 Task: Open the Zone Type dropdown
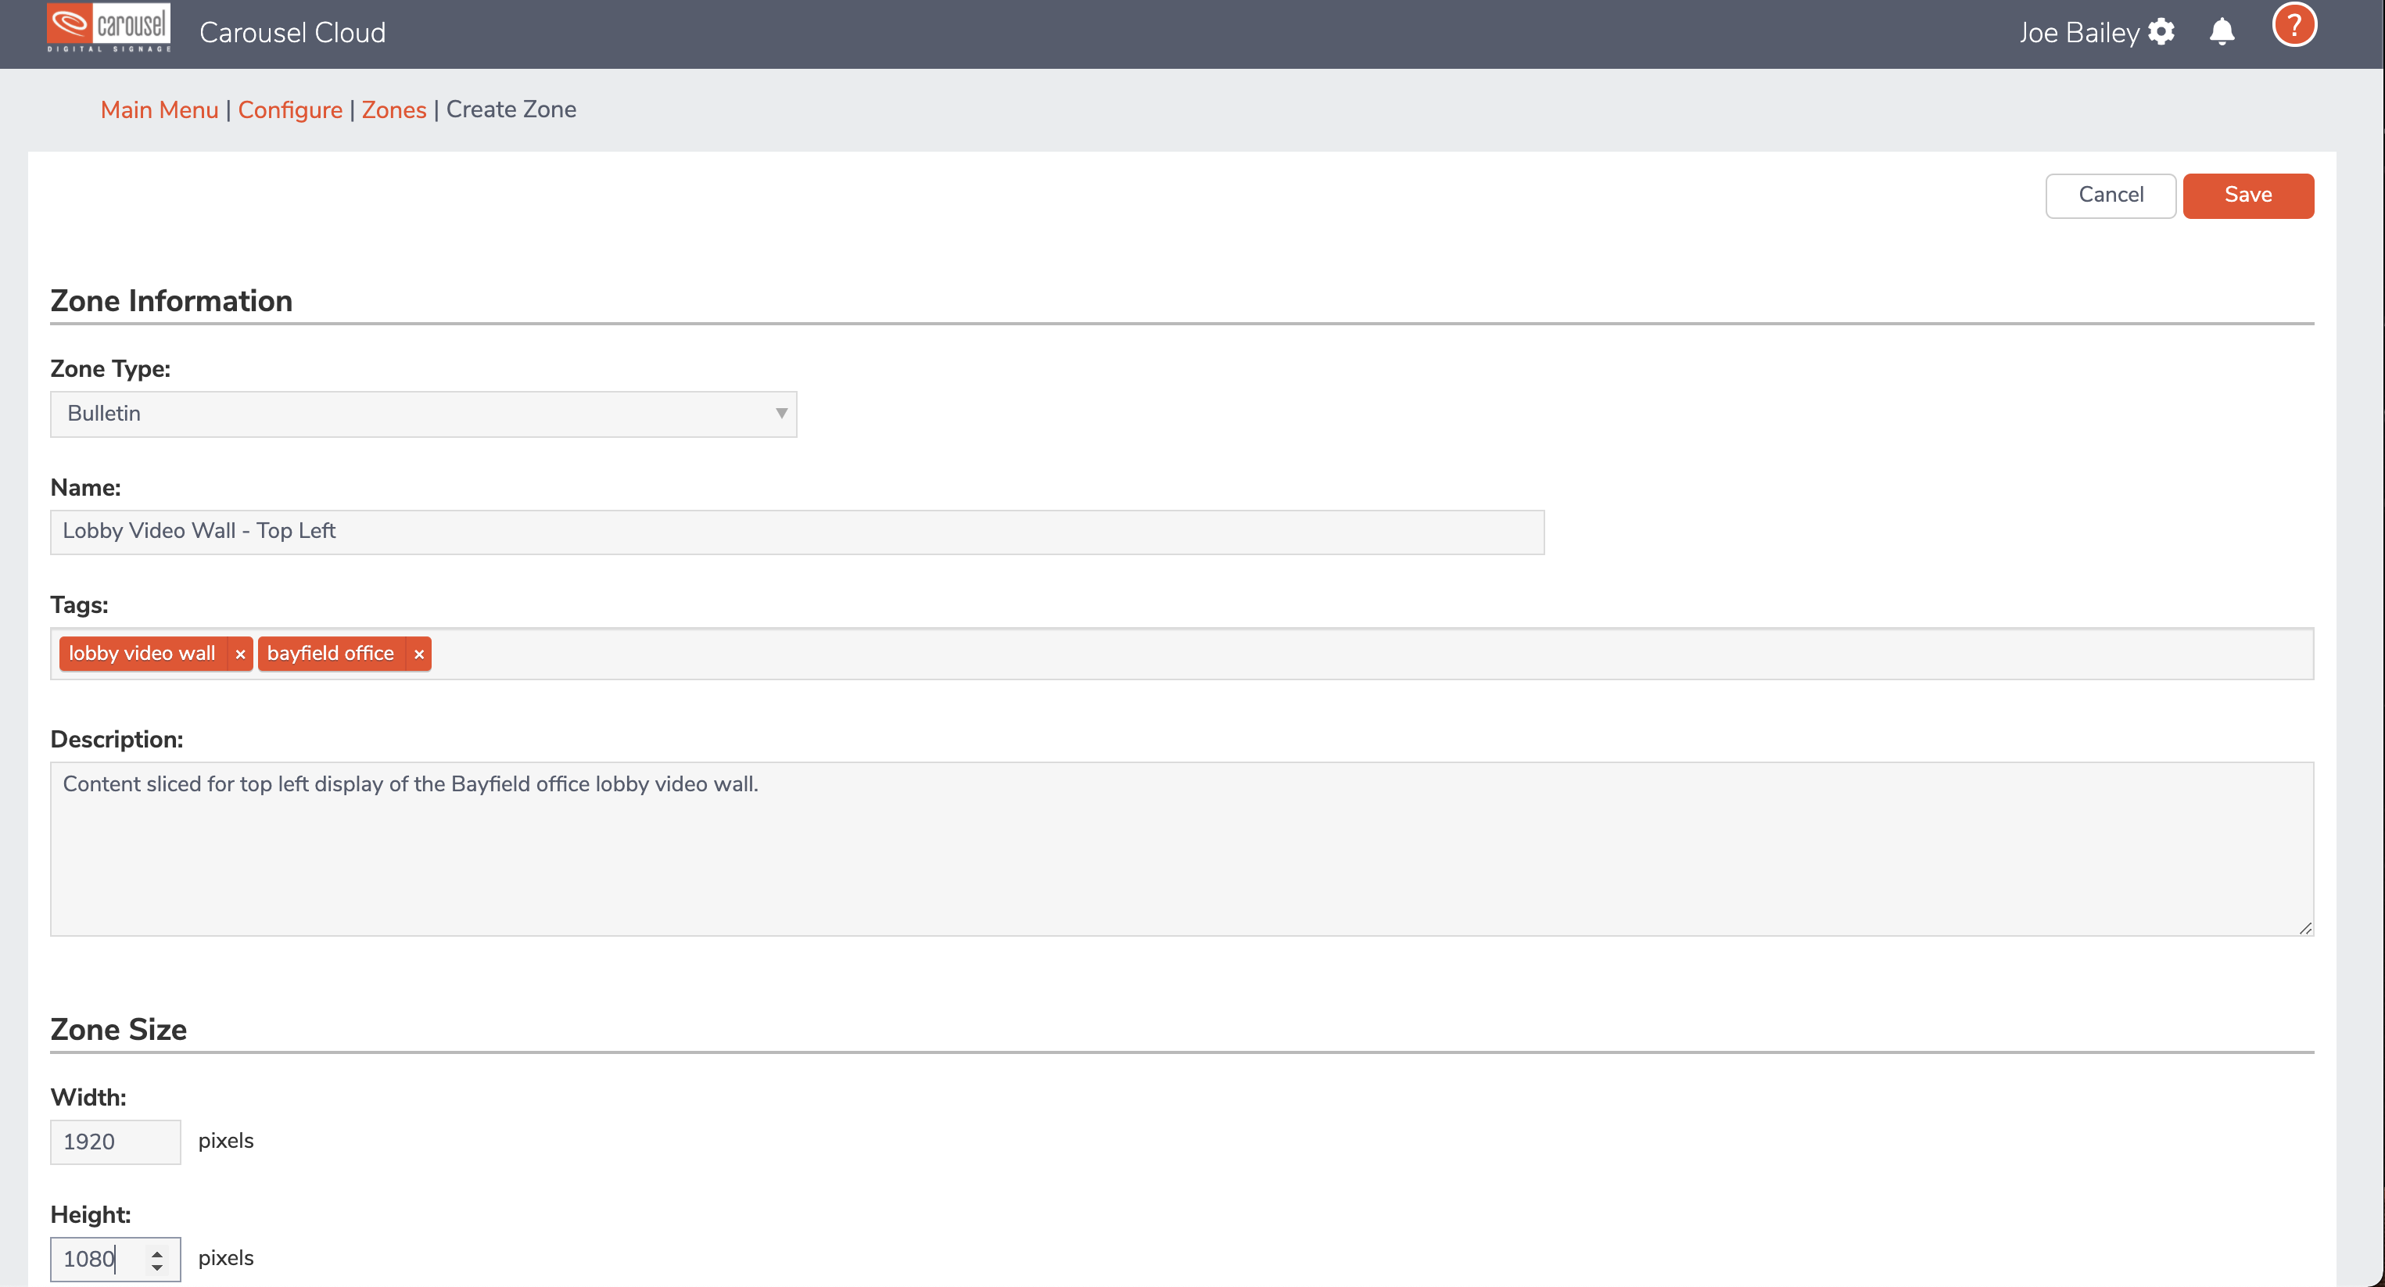tap(423, 414)
